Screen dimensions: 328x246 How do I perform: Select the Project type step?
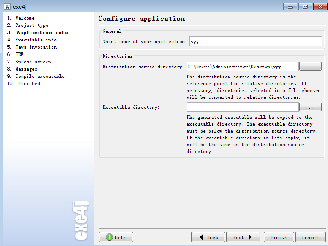point(31,26)
